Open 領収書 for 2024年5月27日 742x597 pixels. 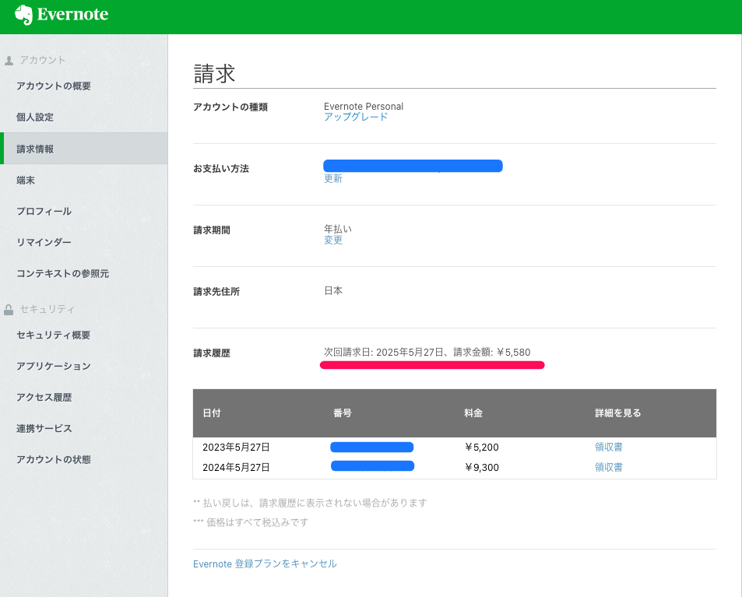pyautogui.click(x=609, y=467)
